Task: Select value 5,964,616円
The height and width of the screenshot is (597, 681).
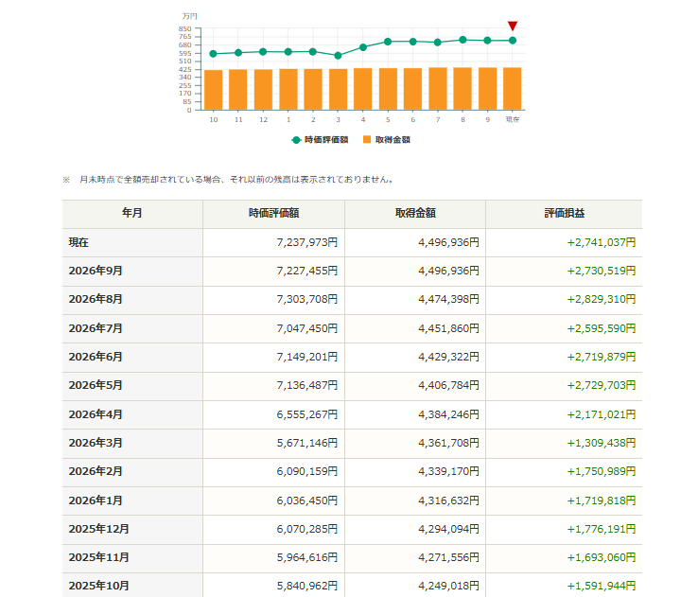Action: coord(307,557)
